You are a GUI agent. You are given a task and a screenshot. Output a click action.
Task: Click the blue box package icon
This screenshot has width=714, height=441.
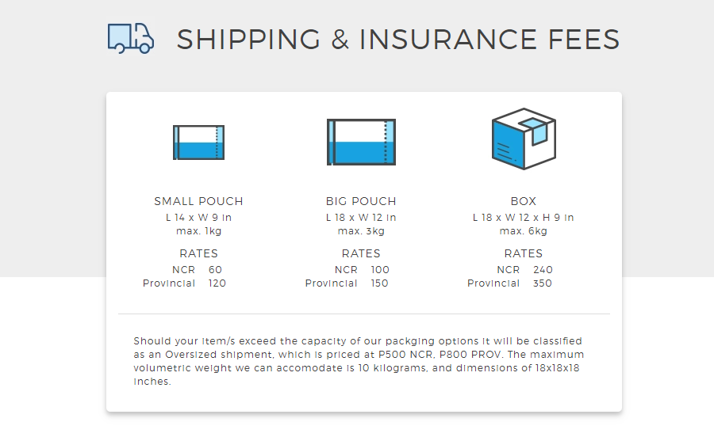coord(524,139)
